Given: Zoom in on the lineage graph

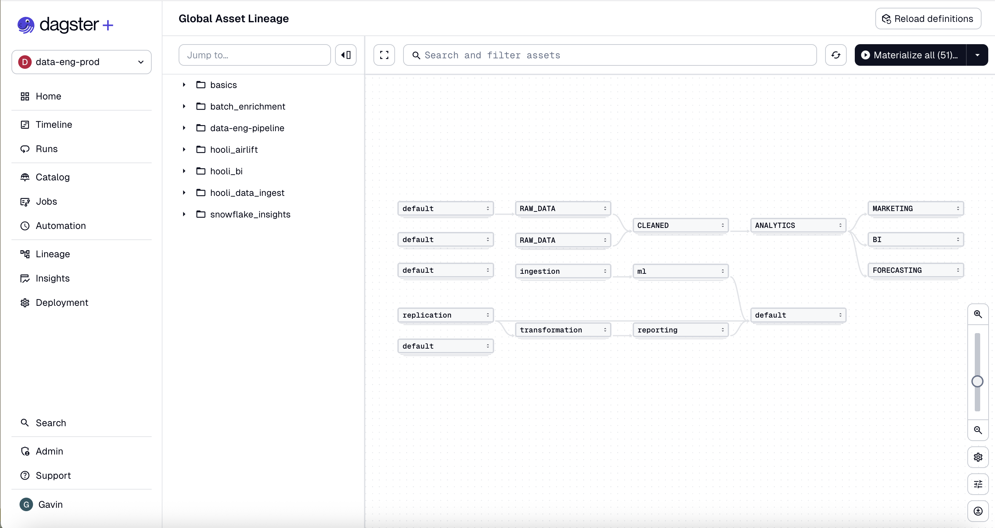Looking at the screenshot, I should (x=977, y=314).
